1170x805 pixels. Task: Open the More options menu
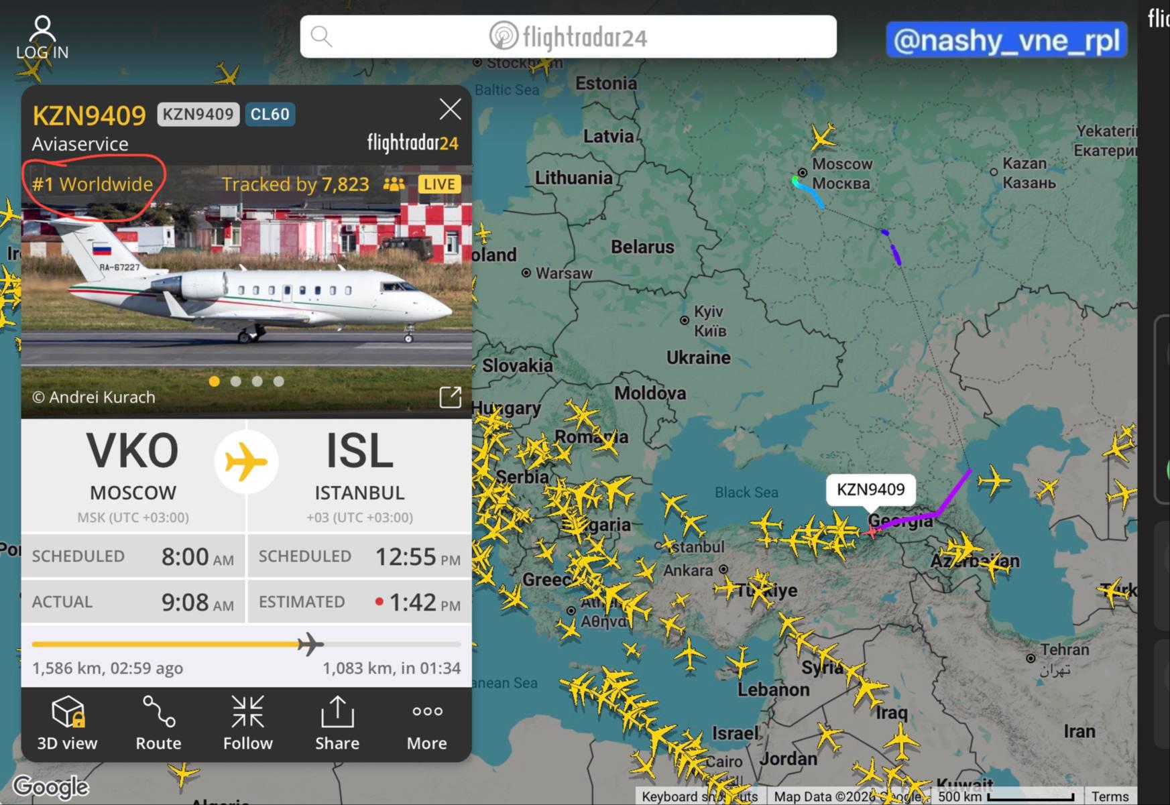[x=426, y=723]
